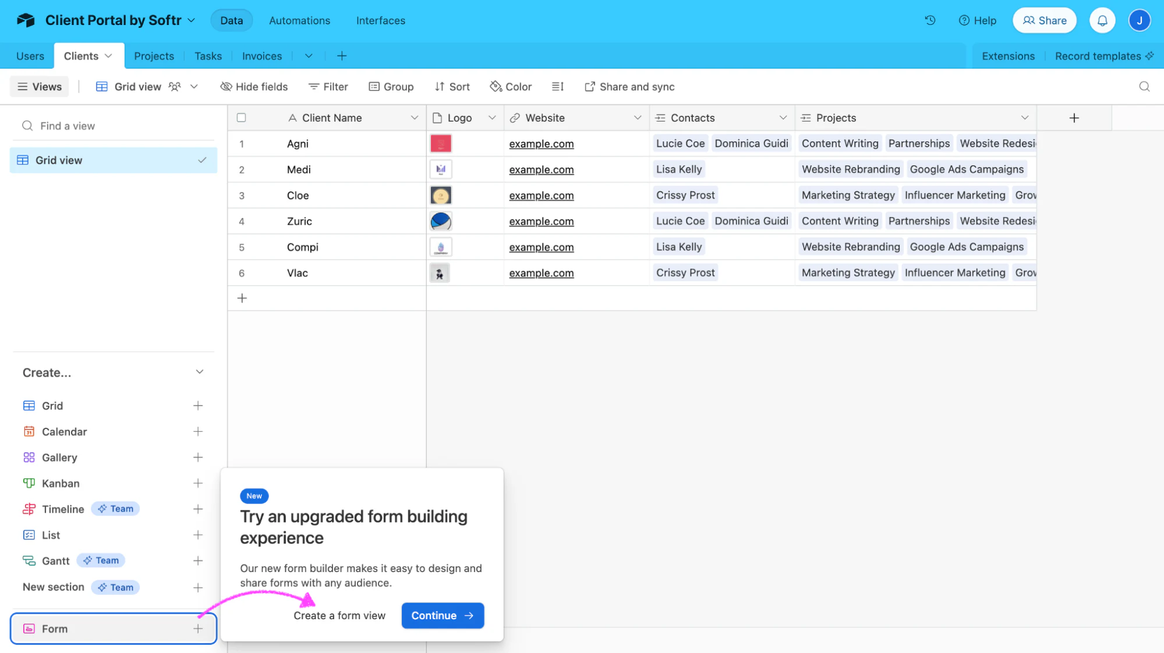Add new row with plus below Vlac
Image resolution: width=1164 pixels, height=653 pixels.
coord(242,298)
